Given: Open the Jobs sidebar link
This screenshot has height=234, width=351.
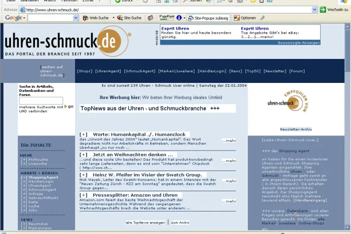Looking at the screenshot, I should click(32, 210).
